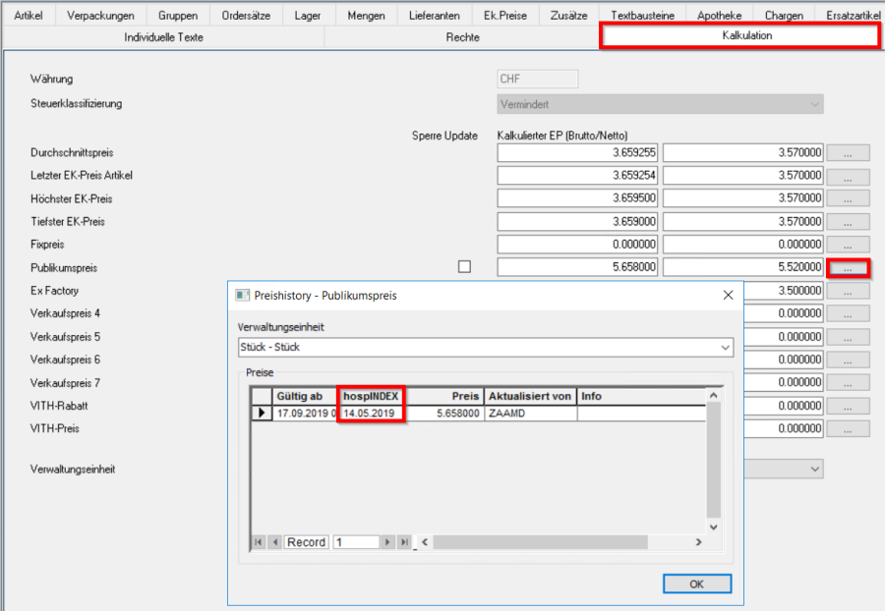
Task: Click the horizontal scrollbar in price grid
Action: click(560, 542)
